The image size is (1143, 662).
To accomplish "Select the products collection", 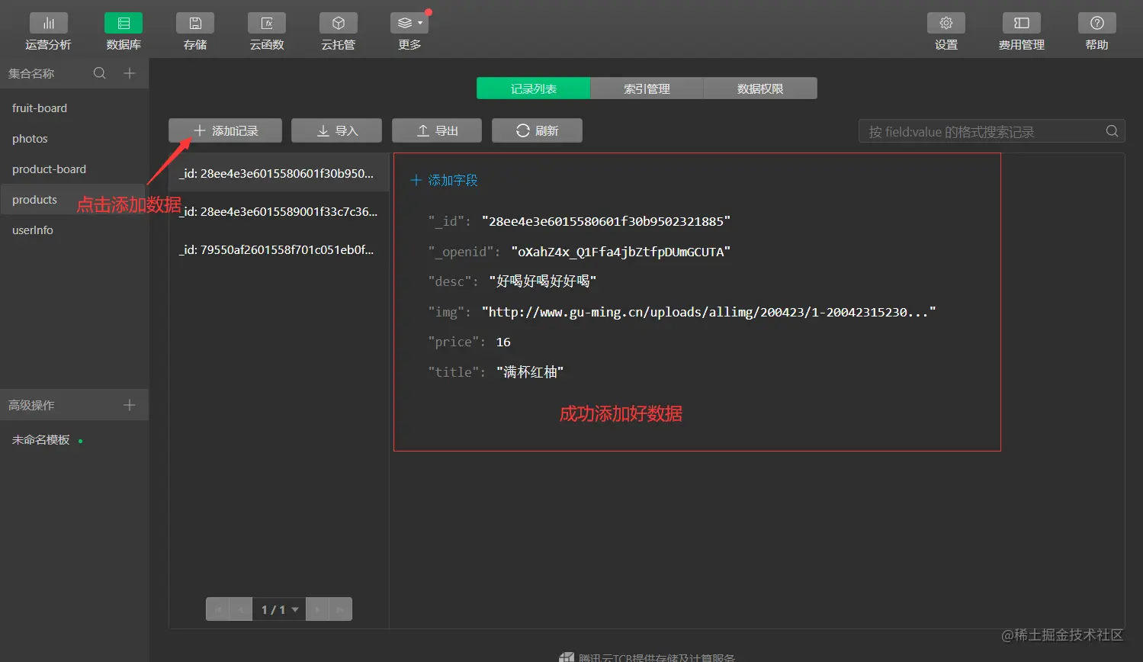I will click(x=74, y=200).
